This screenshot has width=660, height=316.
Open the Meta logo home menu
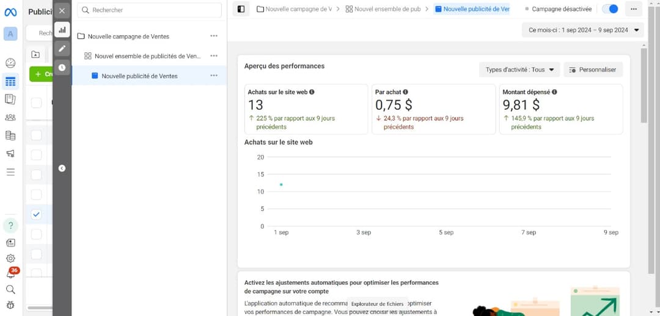[10, 12]
